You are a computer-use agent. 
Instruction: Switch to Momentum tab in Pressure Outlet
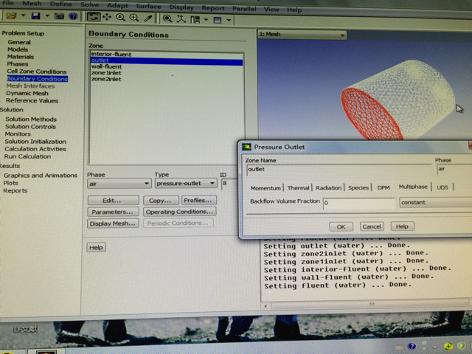[x=265, y=188]
